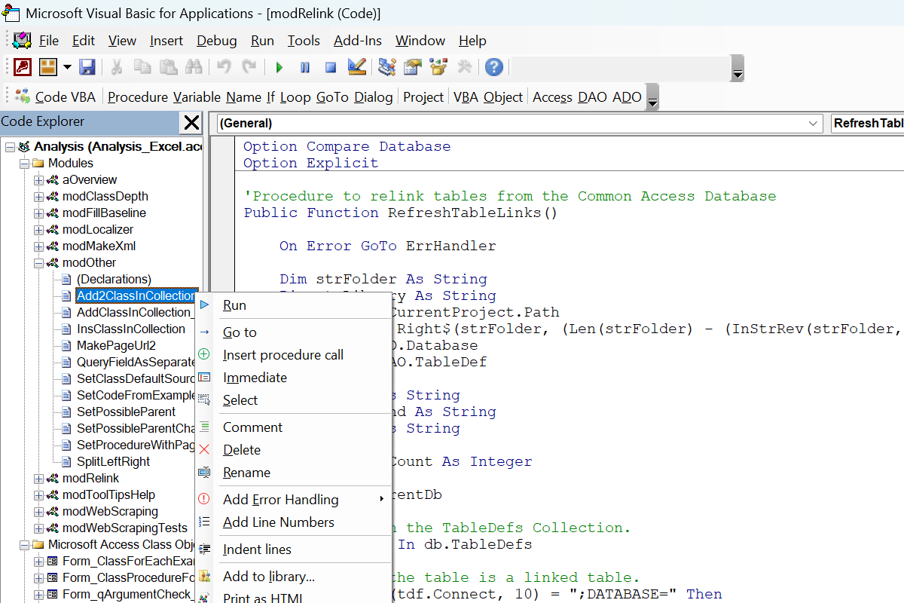Toggle Design Mode from the toolbar

pyautogui.click(x=356, y=67)
